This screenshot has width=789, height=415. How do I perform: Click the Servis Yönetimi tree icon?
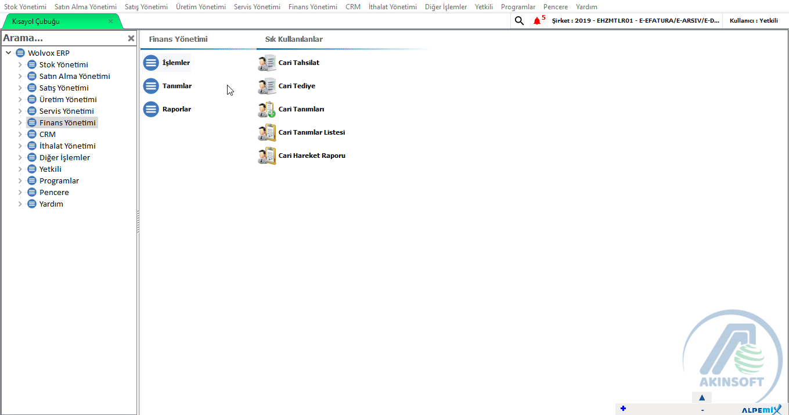coord(32,111)
